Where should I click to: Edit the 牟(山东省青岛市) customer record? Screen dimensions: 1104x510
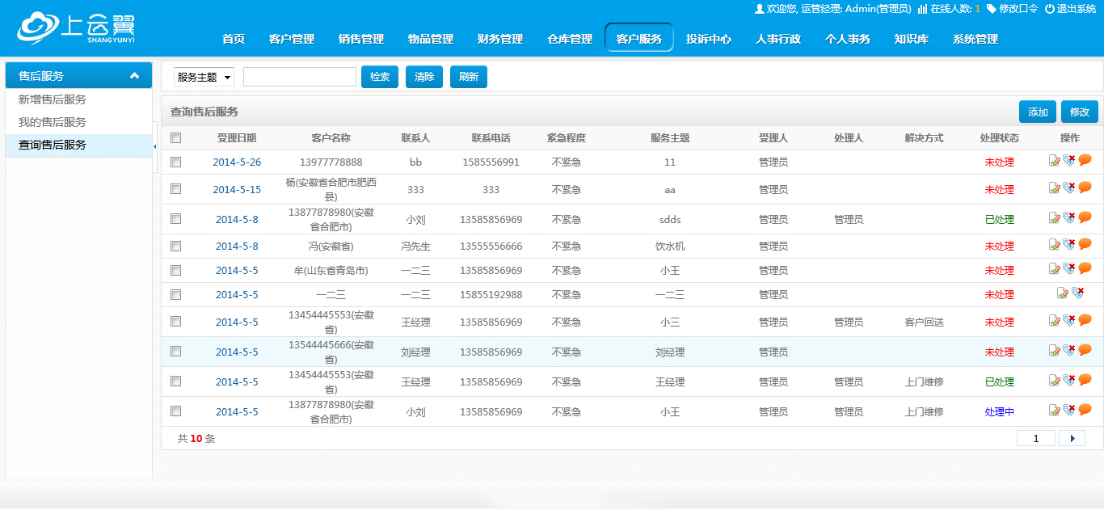[x=1054, y=269]
